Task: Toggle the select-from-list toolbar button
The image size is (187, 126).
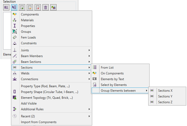Action: [x=14, y=8]
